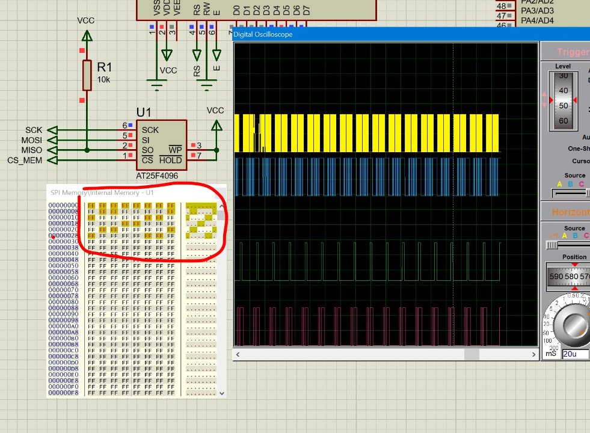Select Trigger Source channel A letter
Viewport: 590px width, 433px height.
pos(559,184)
